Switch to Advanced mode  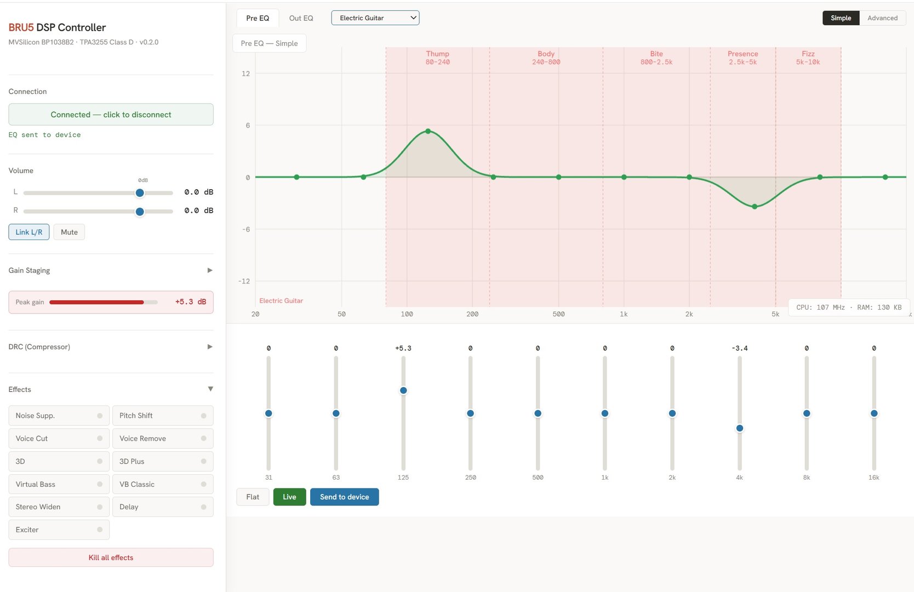(x=882, y=18)
